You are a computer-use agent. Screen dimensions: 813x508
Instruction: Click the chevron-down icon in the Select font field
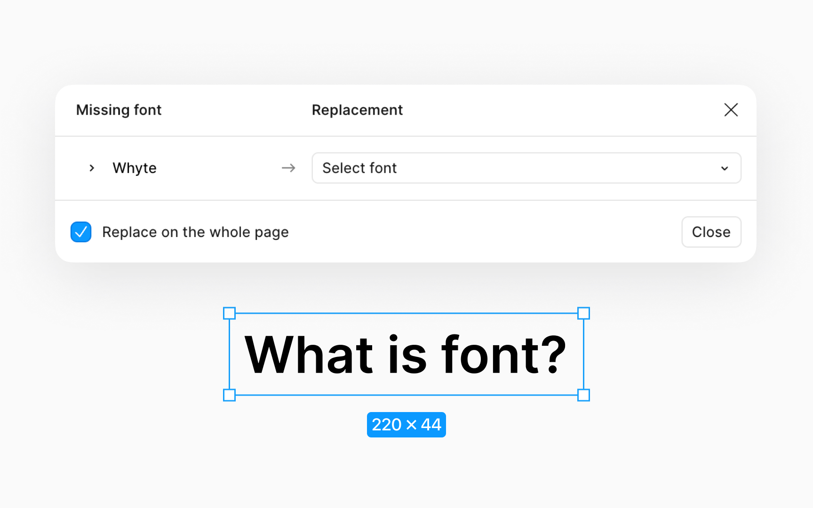click(x=724, y=168)
